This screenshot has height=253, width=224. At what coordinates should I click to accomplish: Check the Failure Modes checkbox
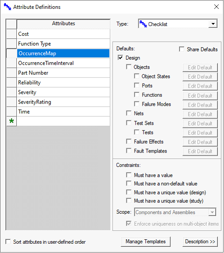click(x=137, y=104)
